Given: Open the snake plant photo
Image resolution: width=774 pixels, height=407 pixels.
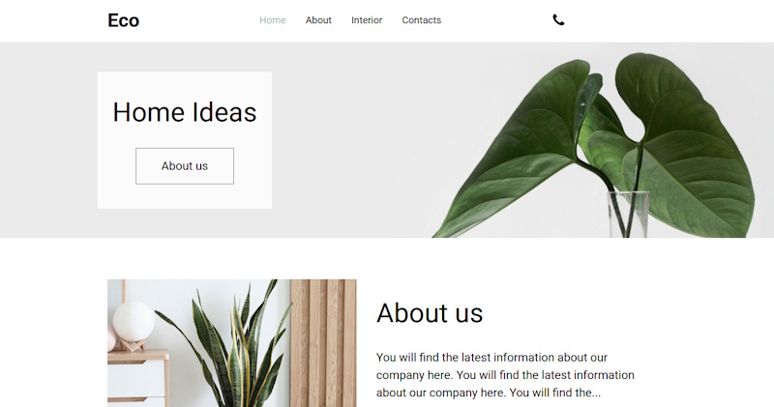Looking at the screenshot, I should 232,343.
